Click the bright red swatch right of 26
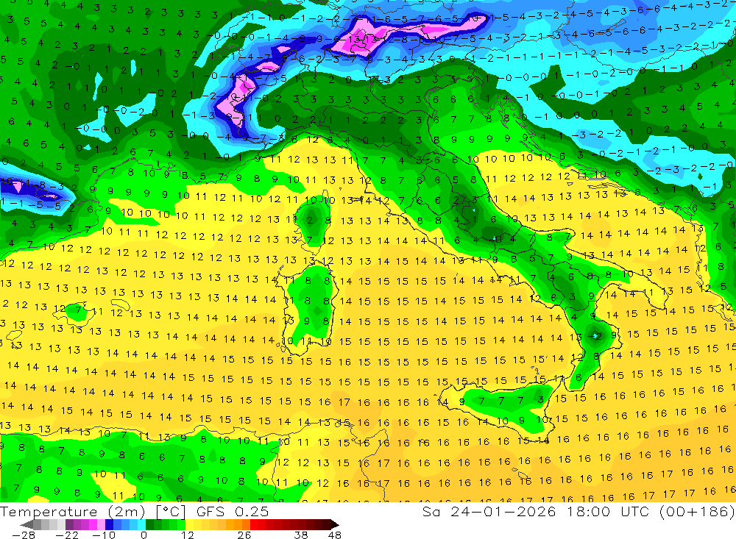 pos(254,524)
